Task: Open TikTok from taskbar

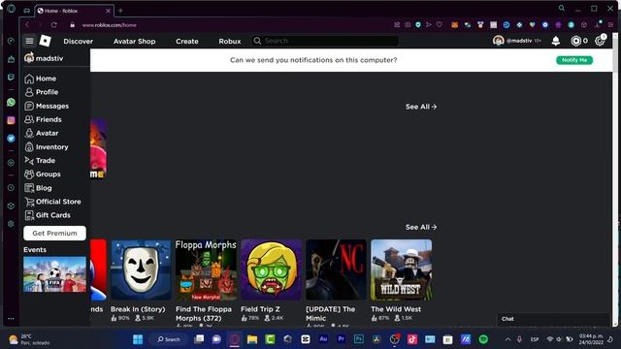Action: tap(412, 339)
